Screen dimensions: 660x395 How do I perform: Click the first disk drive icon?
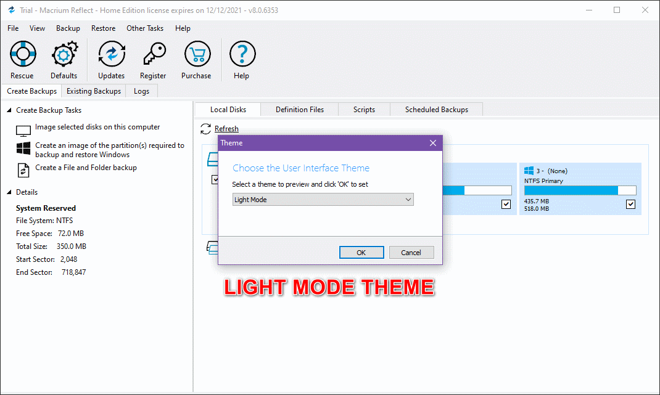coord(213,159)
